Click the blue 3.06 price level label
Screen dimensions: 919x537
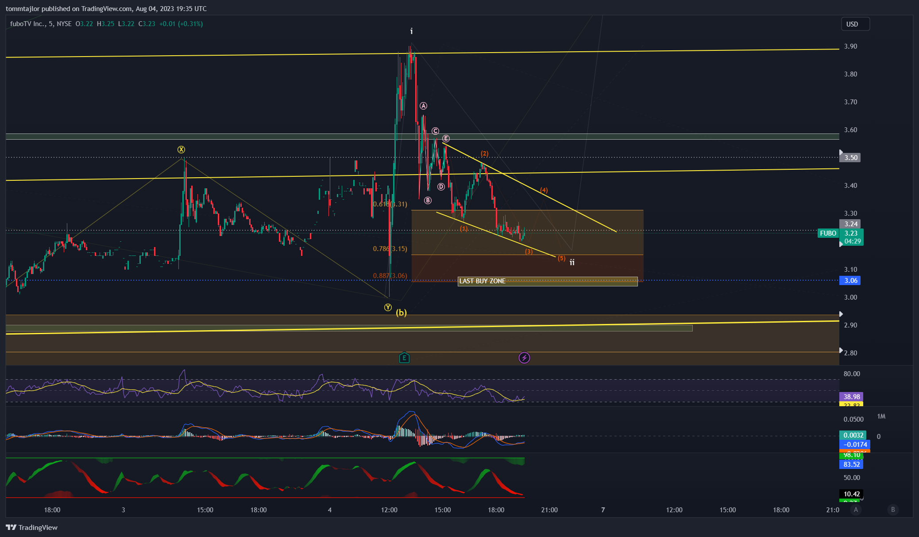click(x=850, y=280)
